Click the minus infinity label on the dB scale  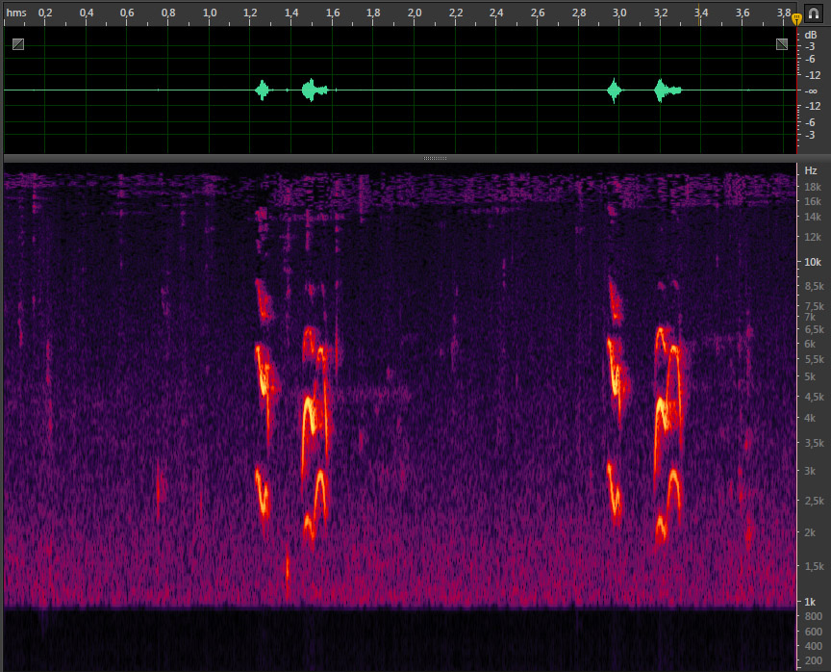[x=812, y=90]
